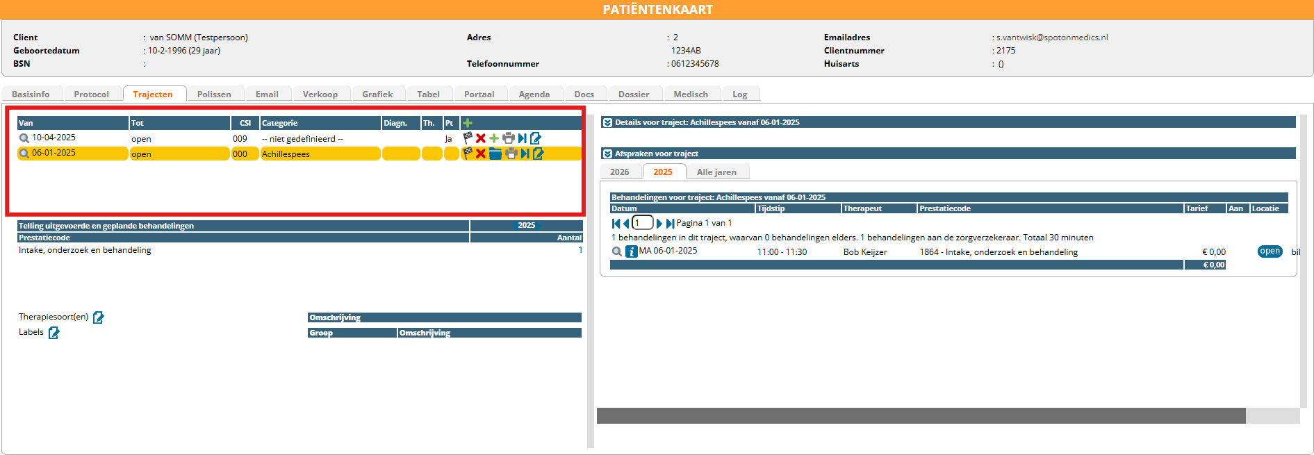Edit Labels via the pencil icon
Screen dimensions: 1314x455
pyautogui.click(x=54, y=333)
